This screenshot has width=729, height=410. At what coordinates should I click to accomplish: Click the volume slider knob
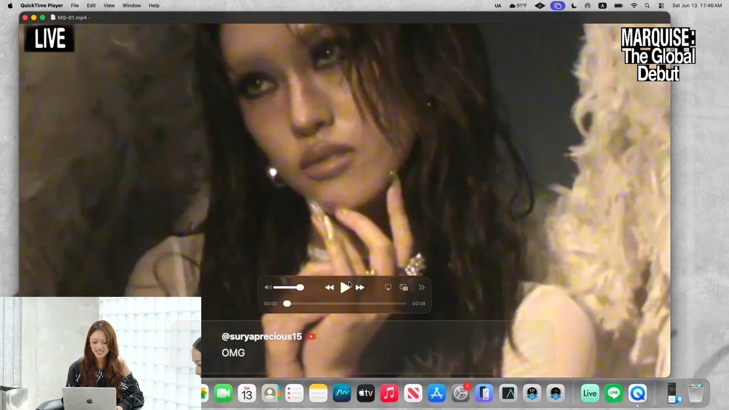coord(300,287)
